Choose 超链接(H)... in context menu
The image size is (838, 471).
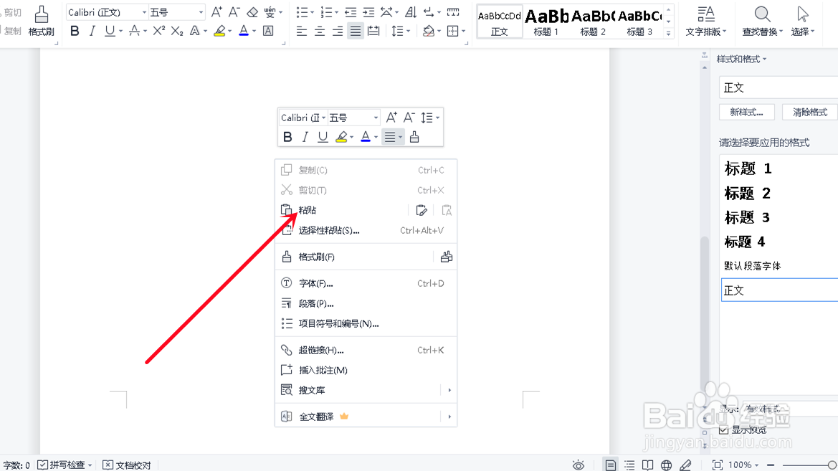366,350
